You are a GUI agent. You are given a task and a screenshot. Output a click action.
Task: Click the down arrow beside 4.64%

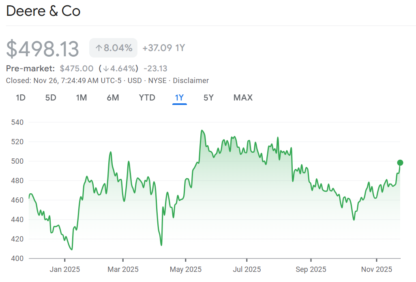[106, 68]
